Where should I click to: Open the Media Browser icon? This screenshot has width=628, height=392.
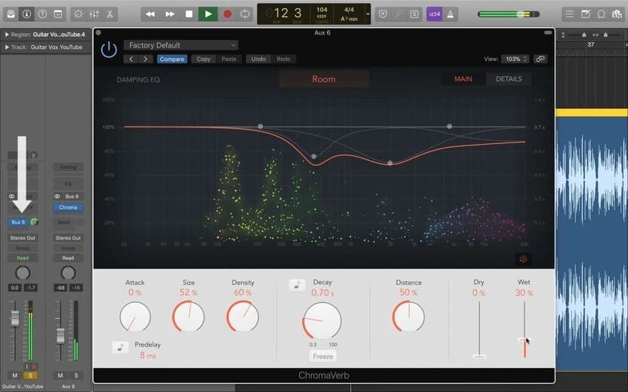coord(617,14)
